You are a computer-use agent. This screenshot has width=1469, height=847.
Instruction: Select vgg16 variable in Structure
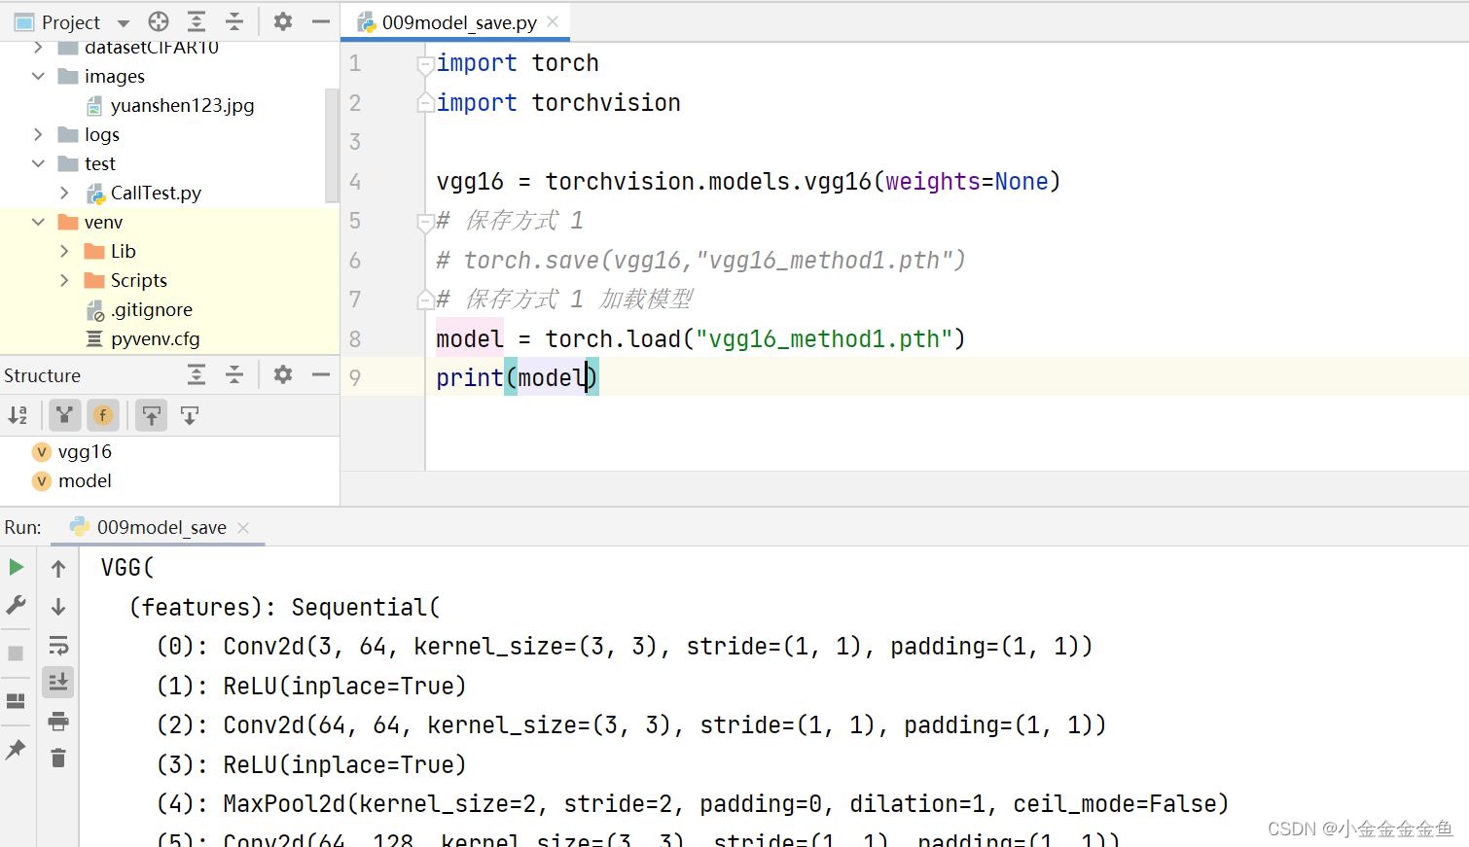click(x=85, y=451)
